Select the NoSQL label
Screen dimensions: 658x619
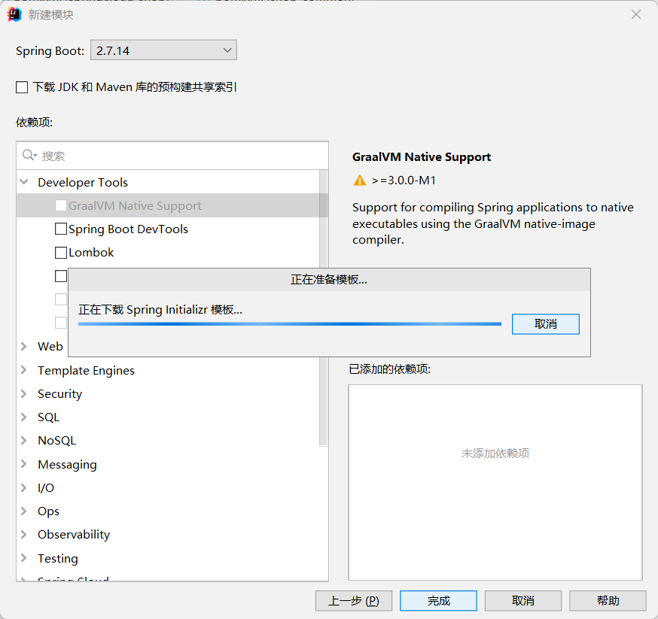[x=56, y=441]
